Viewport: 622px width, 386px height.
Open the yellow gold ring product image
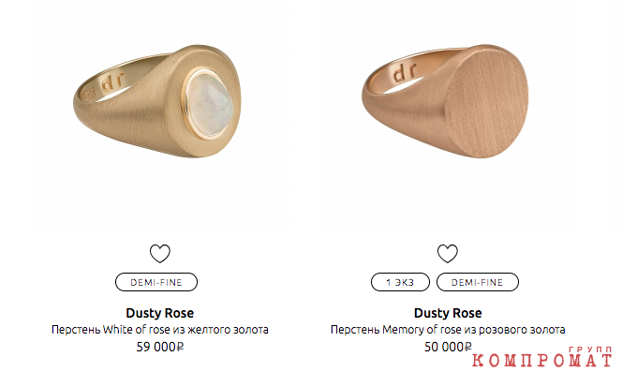(157, 101)
